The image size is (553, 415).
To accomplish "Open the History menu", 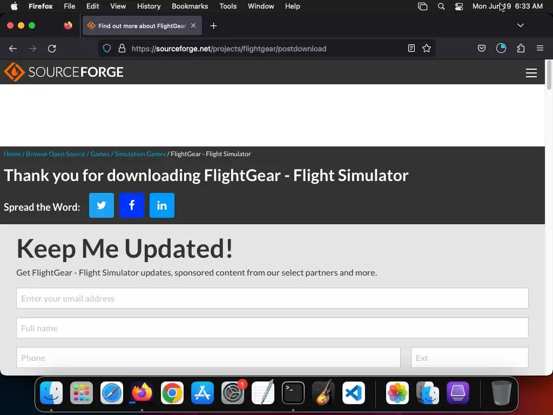I will [149, 6].
